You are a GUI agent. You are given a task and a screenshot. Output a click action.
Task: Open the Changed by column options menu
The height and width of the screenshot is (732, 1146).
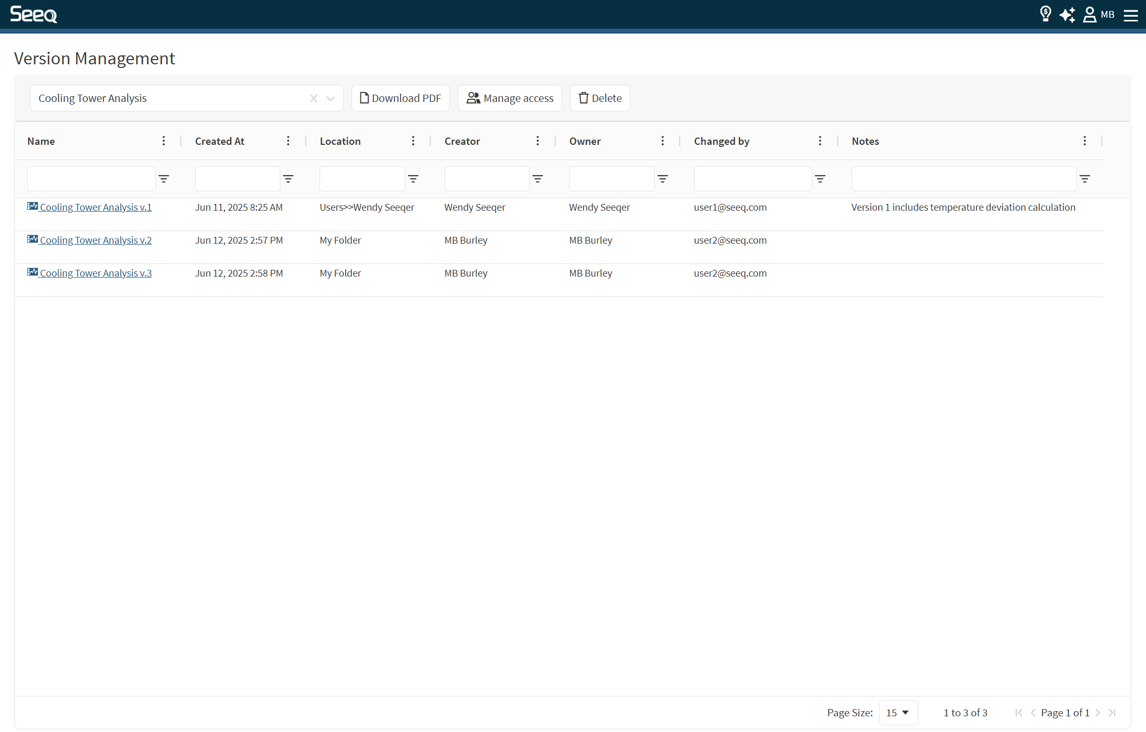820,141
